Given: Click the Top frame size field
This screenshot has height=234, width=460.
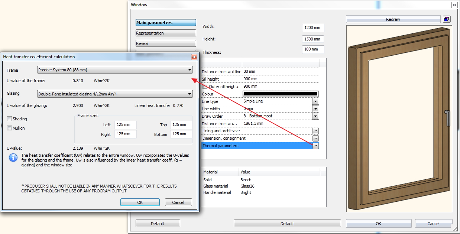Looking at the screenshot, I should pos(181,125).
